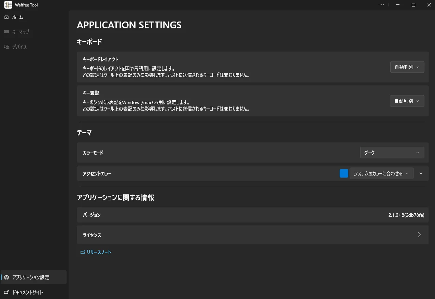Image resolution: width=435 pixels, height=299 pixels.
Task: Click the blue accent color swatch
Action: pos(344,173)
